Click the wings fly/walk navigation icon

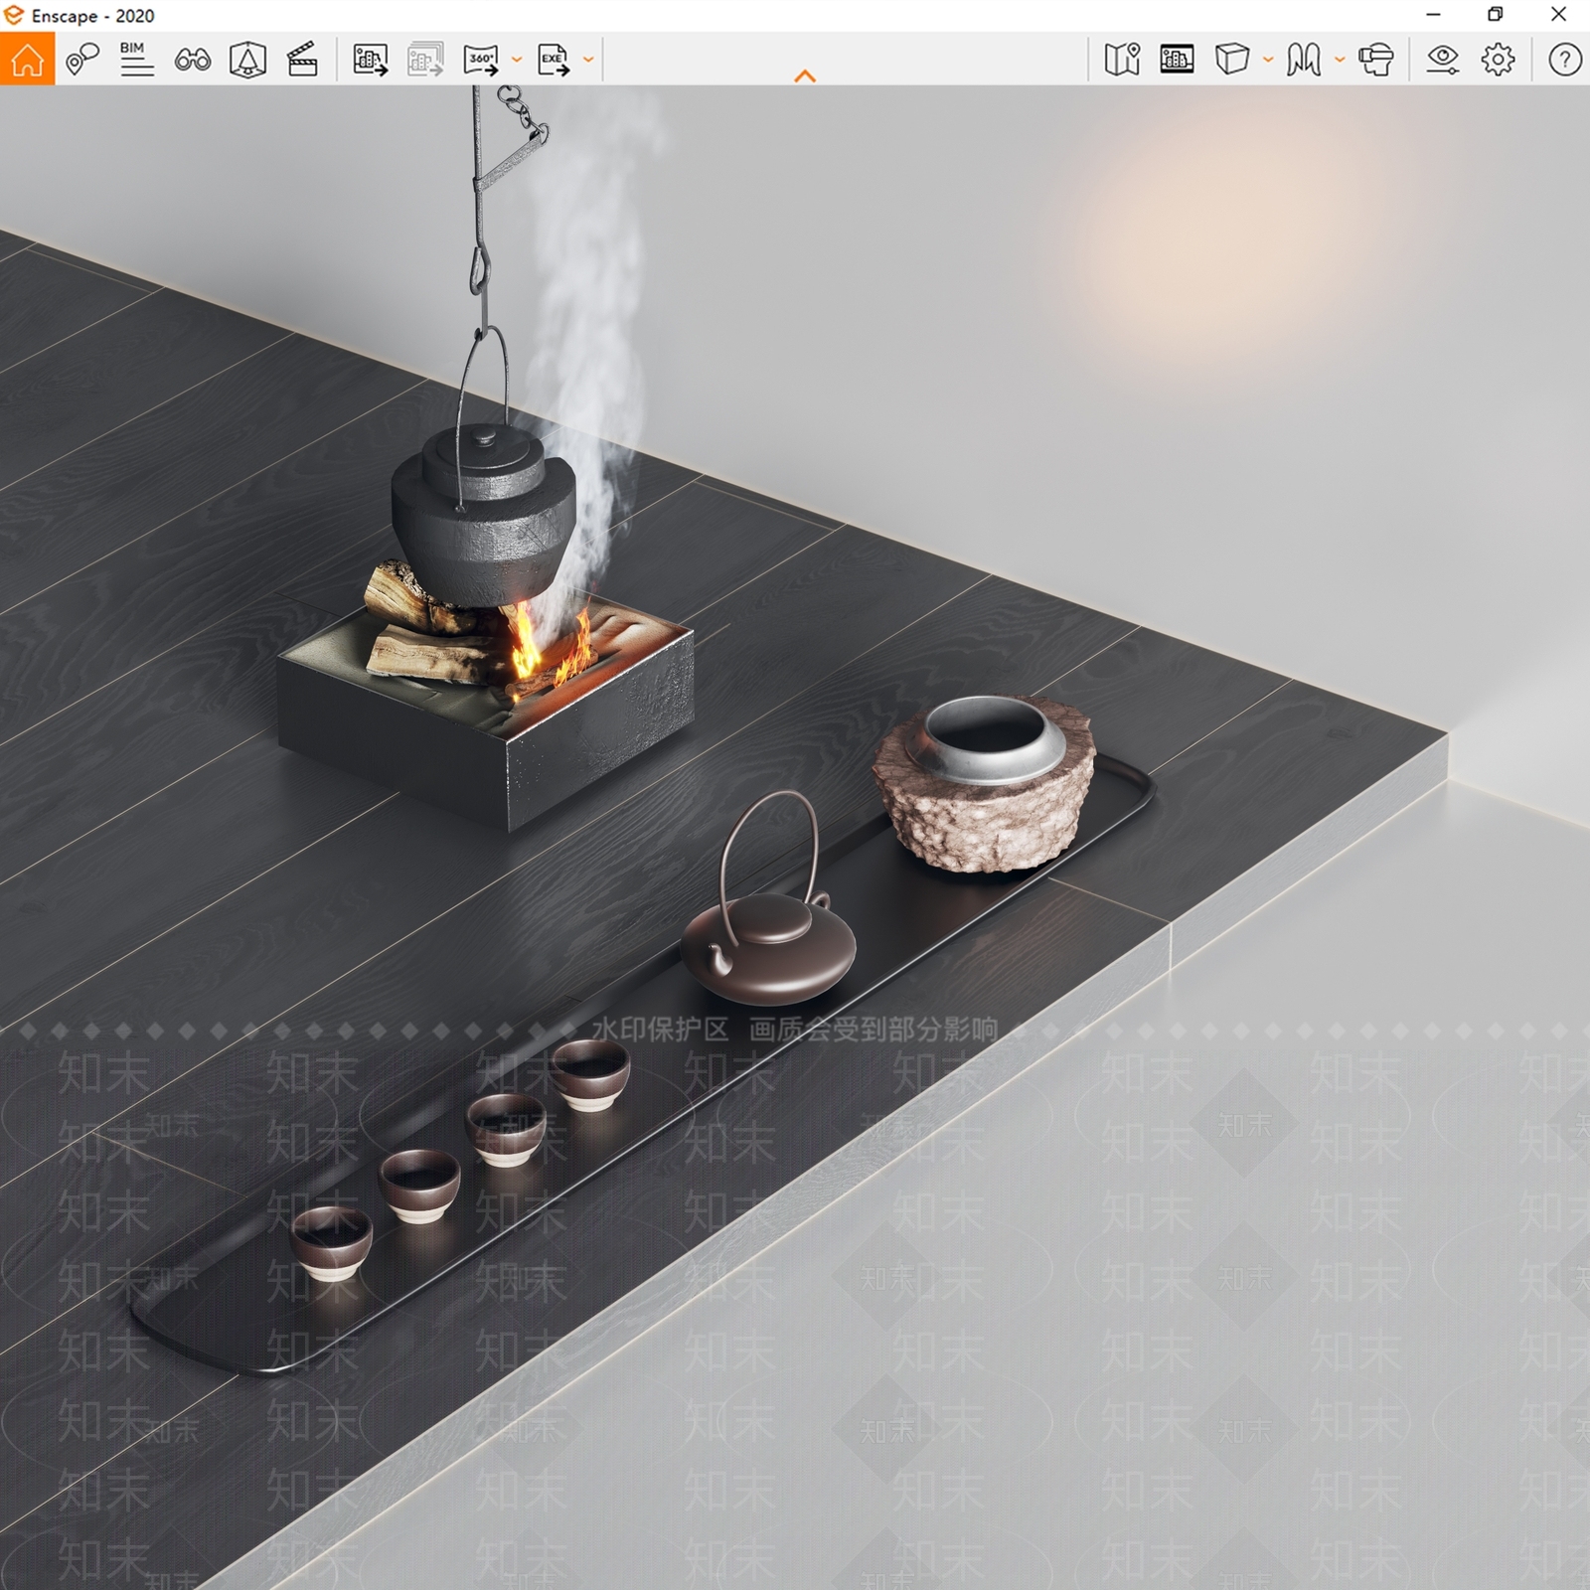coord(1304,60)
